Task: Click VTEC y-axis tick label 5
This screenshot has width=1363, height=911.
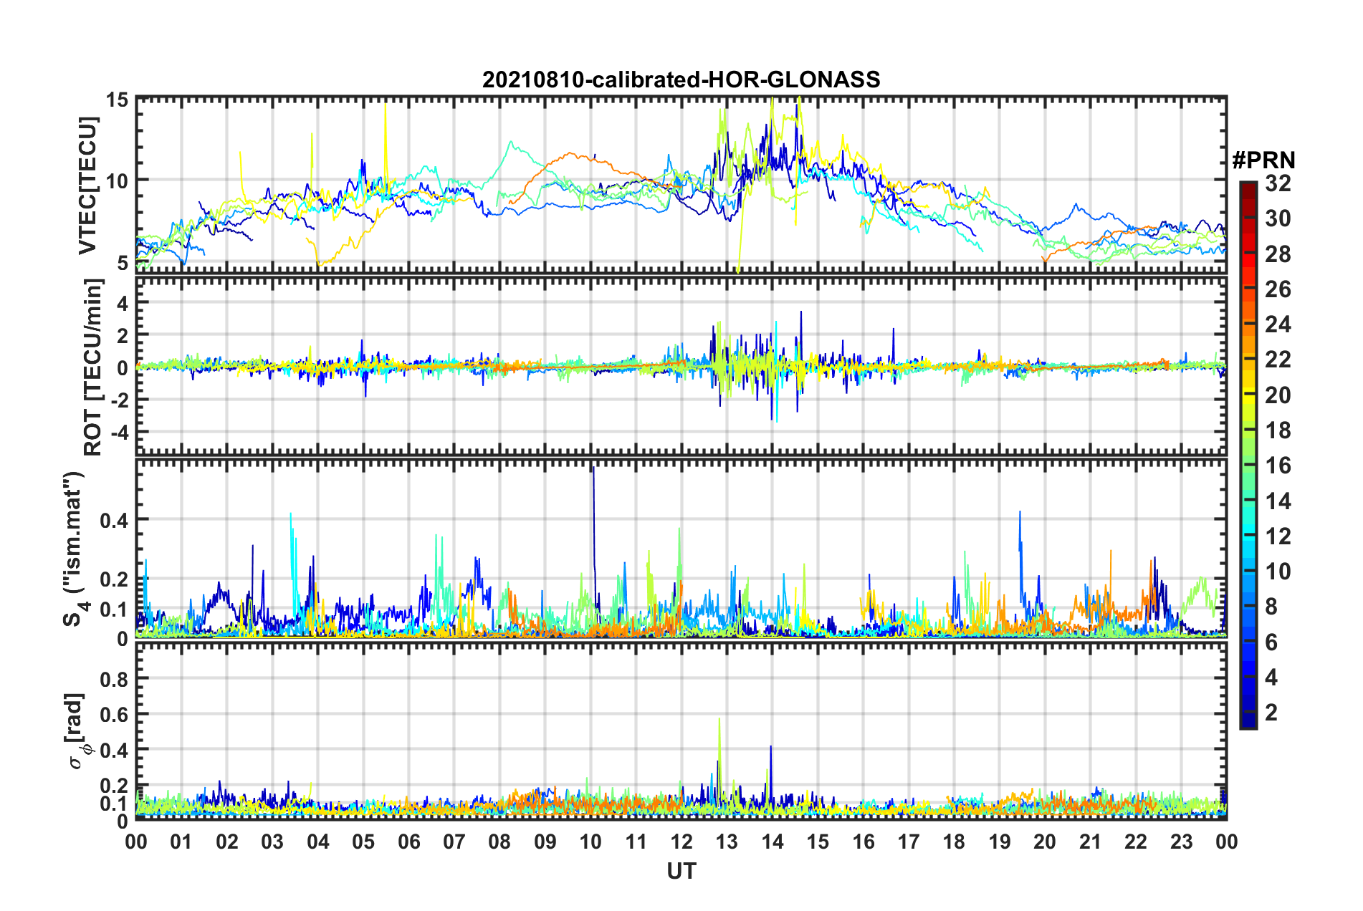Action: coord(123,264)
